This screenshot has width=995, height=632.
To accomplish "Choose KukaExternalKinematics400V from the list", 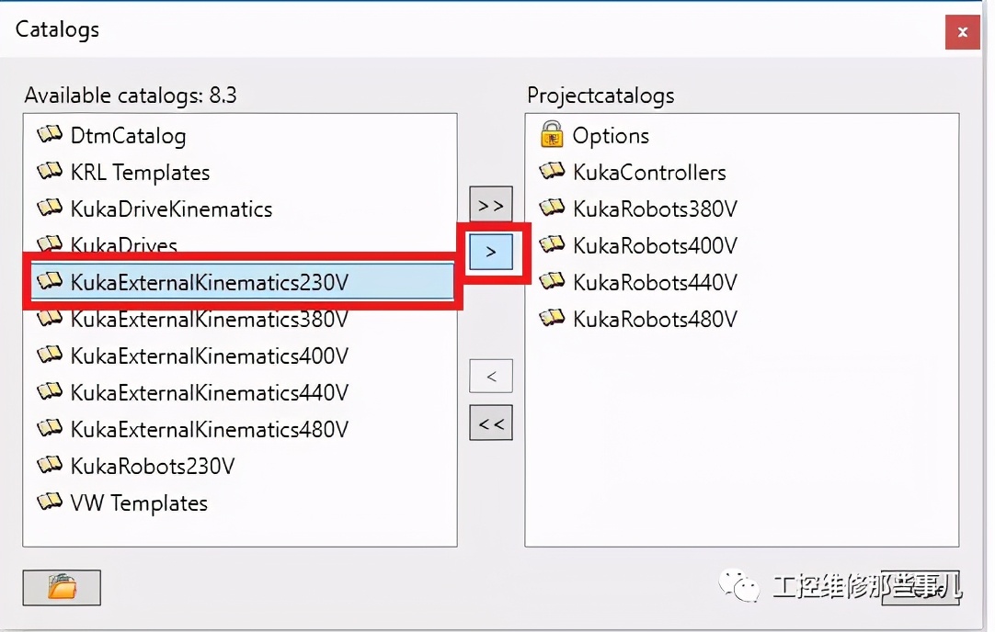I will click(x=209, y=355).
